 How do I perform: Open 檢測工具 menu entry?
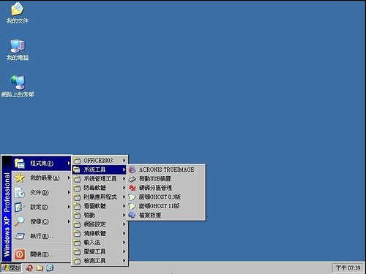[x=100, y=261]
